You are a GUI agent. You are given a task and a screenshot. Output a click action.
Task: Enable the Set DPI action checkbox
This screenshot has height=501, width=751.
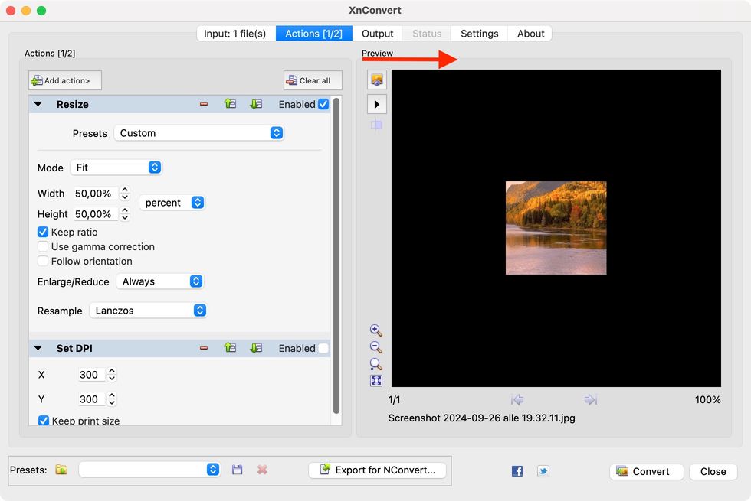pyautogui.click(x=323, y=348)
